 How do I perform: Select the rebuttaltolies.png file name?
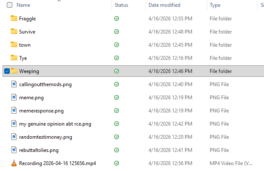pyautogui.click(x=39, y=150)
